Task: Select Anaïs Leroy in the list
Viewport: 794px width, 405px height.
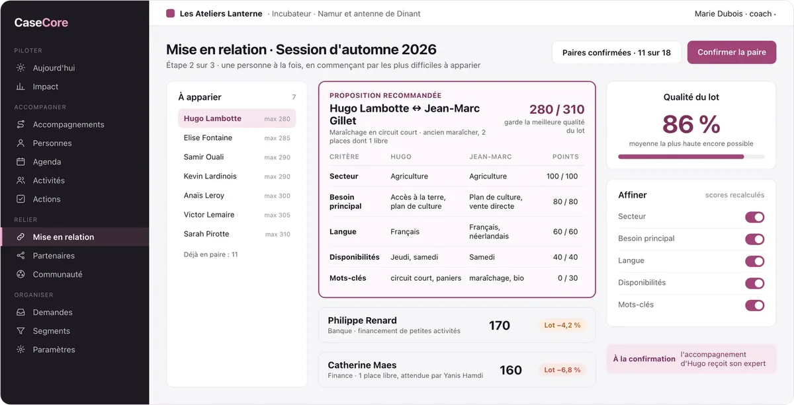Action: tap(237, 196)
